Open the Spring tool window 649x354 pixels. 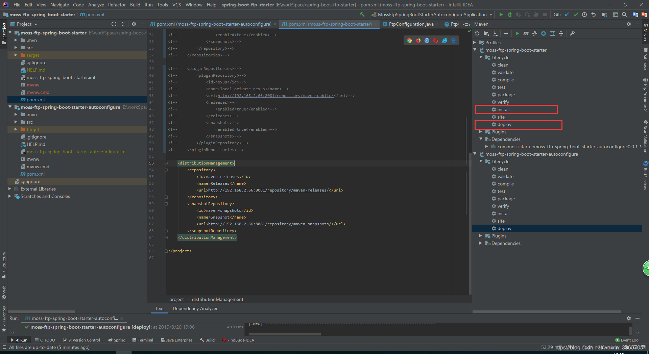pos(117,340)
